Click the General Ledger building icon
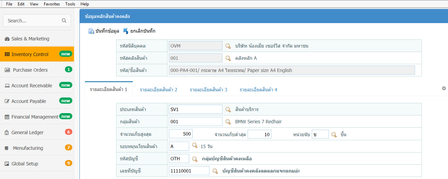This screenshot has height=179, width=448. coord(7,132)
